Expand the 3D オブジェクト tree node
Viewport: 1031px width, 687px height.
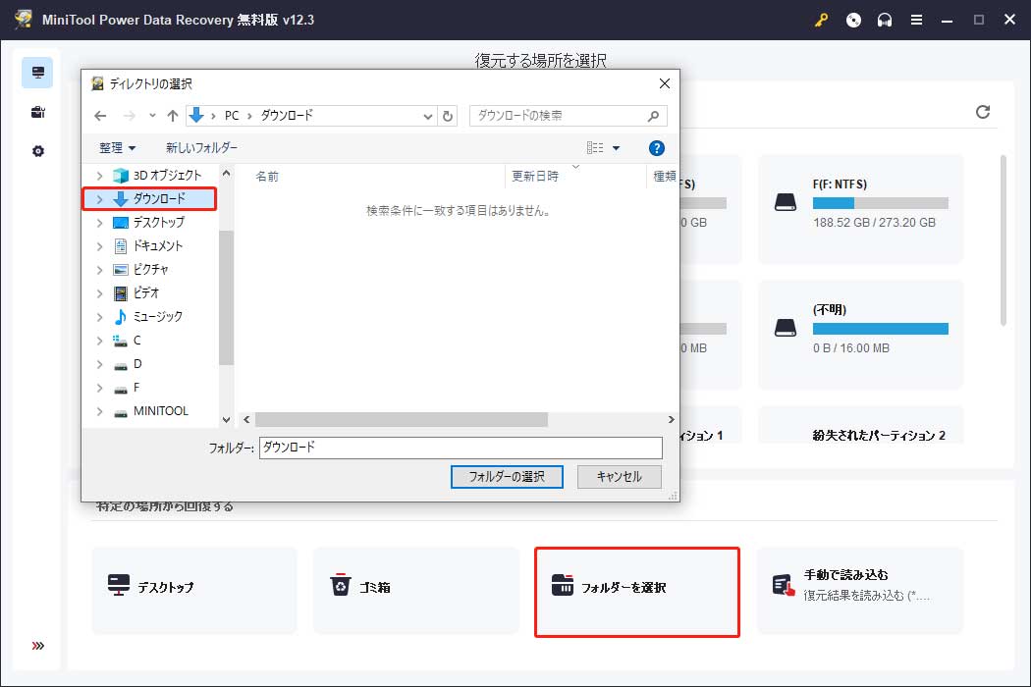point(99,176)
